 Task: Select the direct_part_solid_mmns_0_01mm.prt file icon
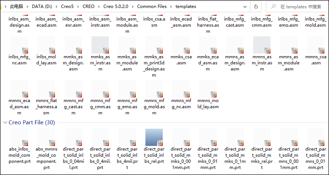(x=316, y=137)
